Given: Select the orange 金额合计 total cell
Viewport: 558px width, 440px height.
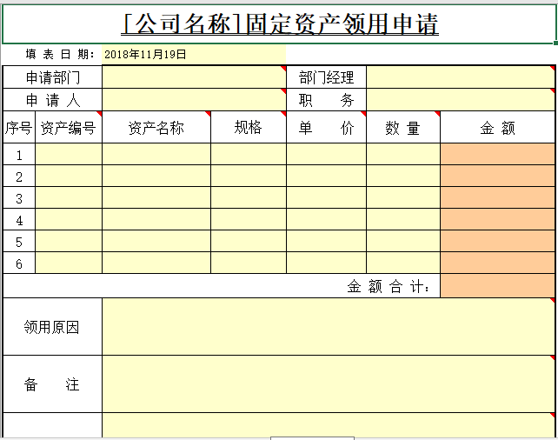Looking at the screenshot, I should coord(497,286).
